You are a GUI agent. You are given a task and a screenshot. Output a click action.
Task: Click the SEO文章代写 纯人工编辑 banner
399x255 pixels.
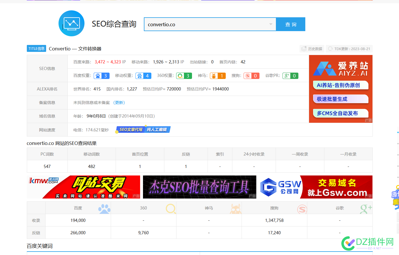[x=143, y=130]
